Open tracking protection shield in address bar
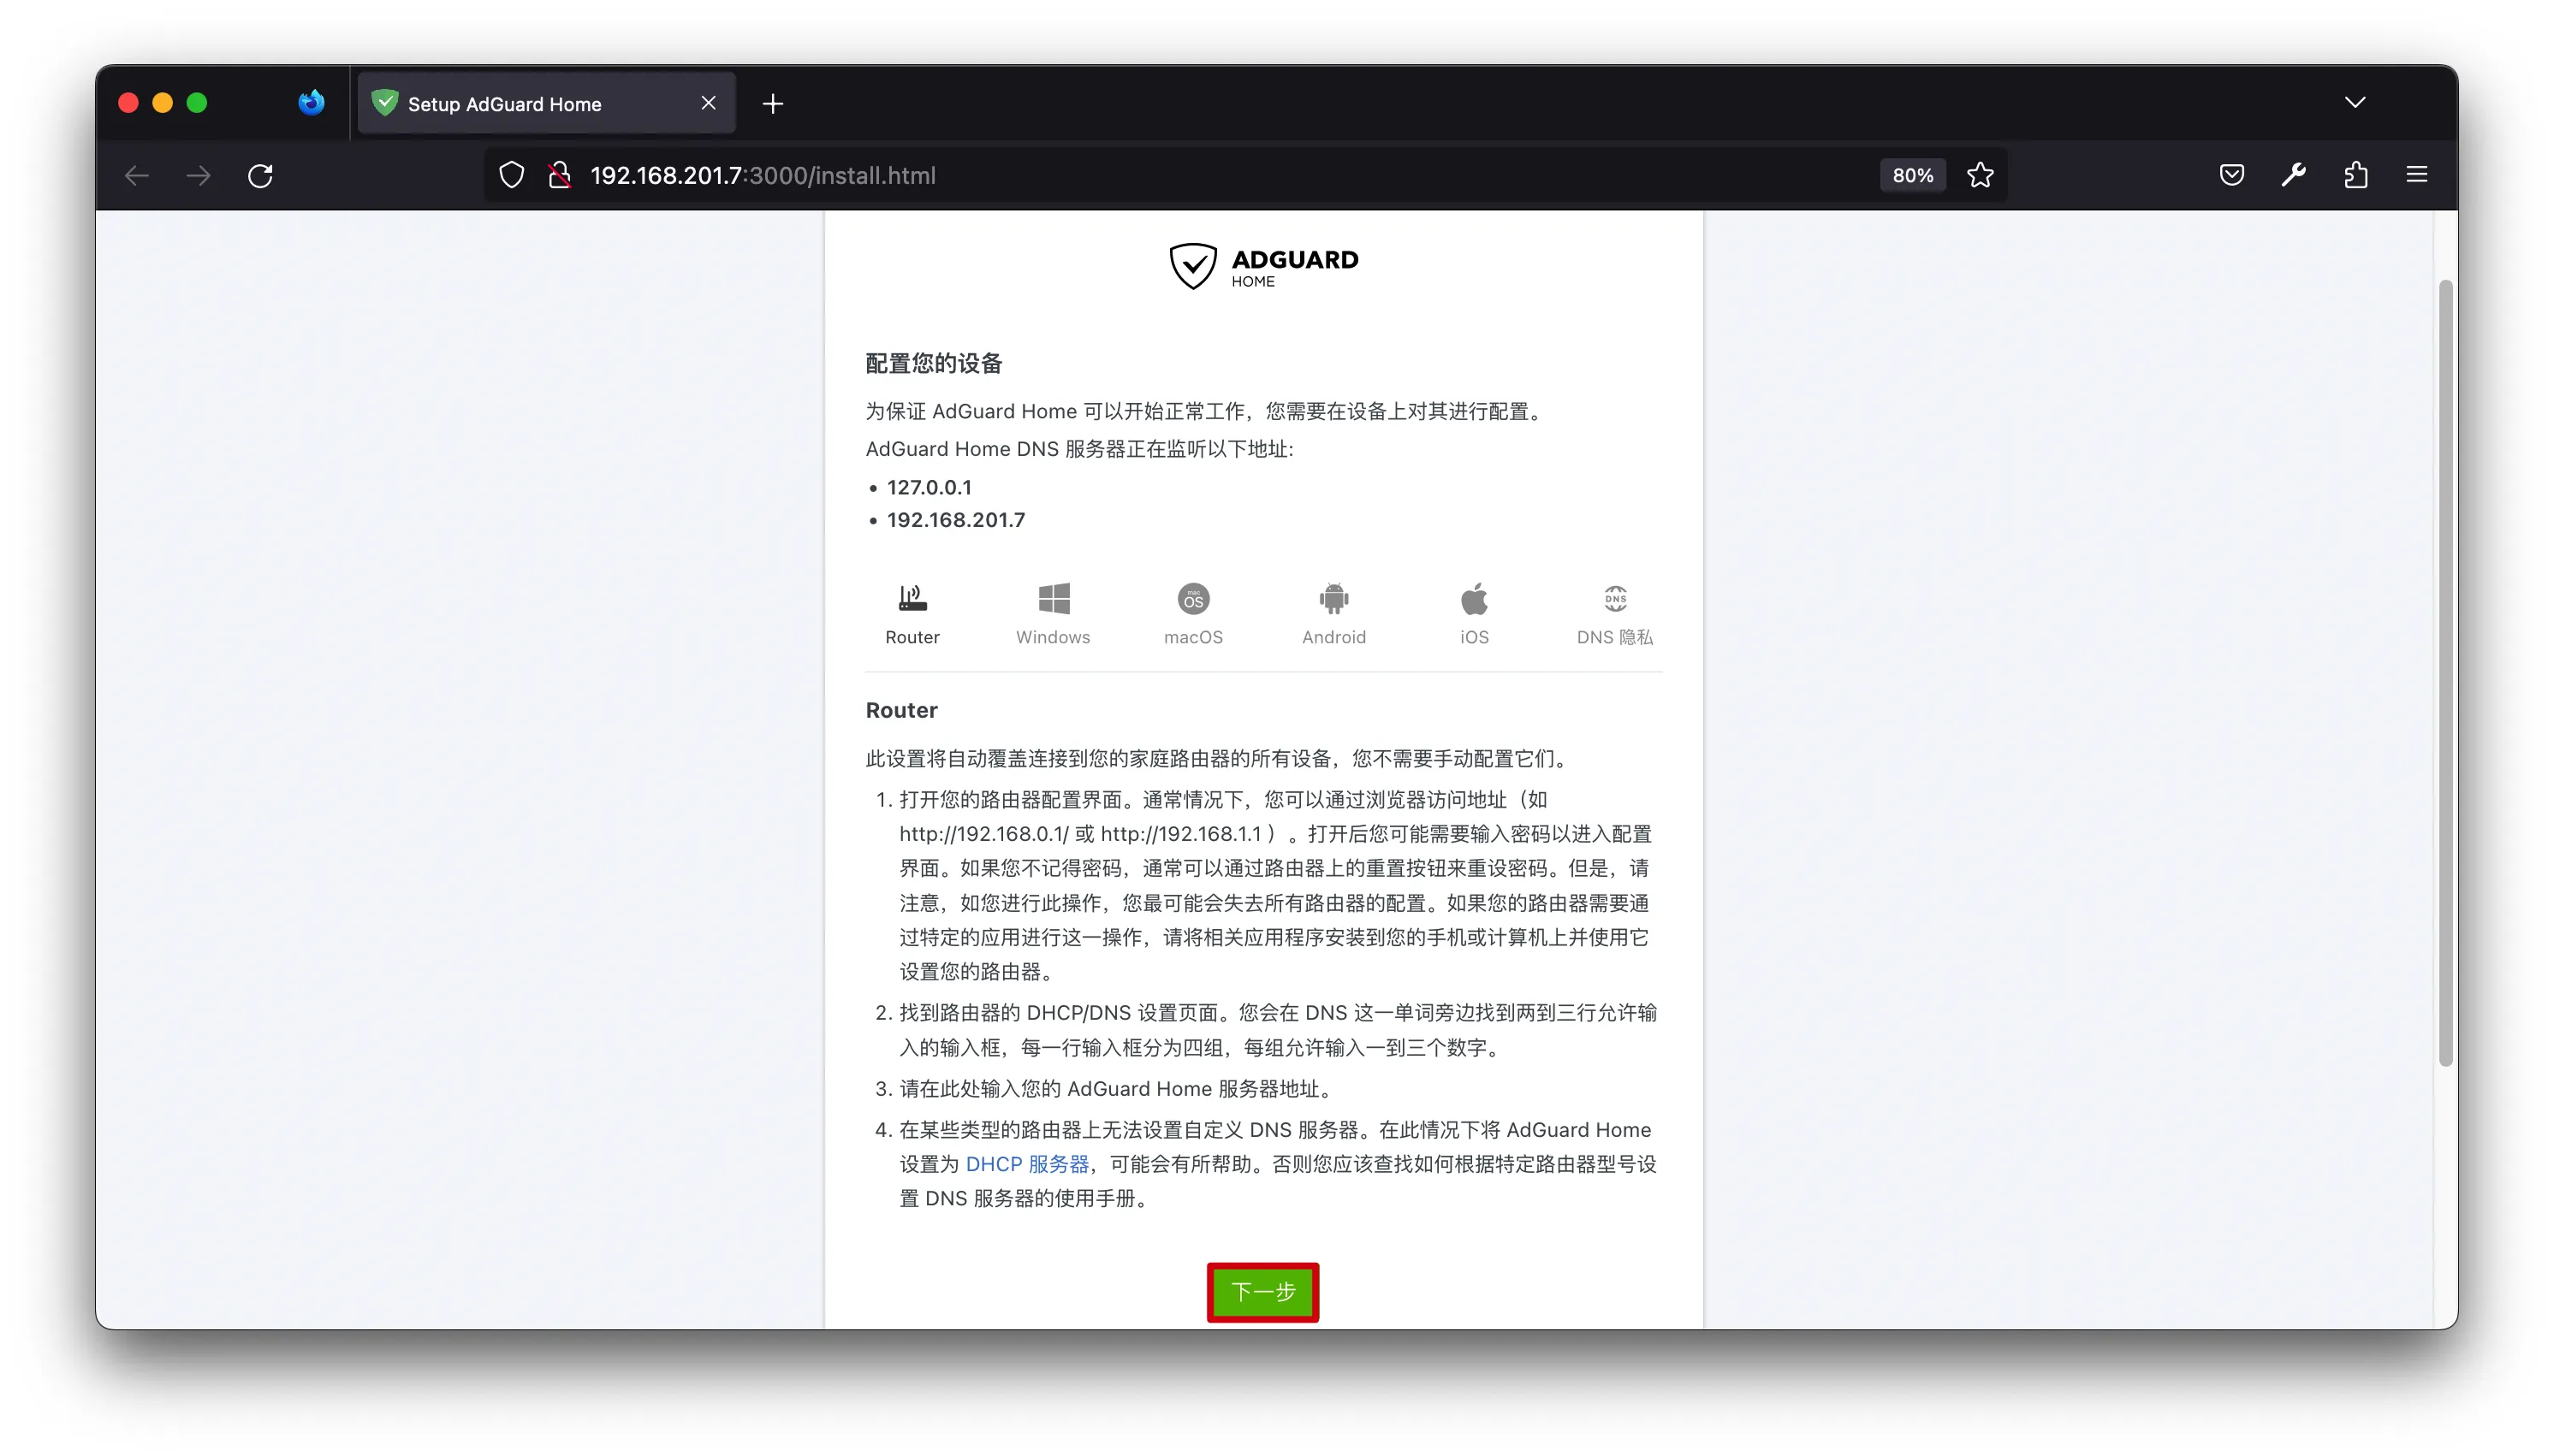The image size is (2554, 1456). pos(511,175)
